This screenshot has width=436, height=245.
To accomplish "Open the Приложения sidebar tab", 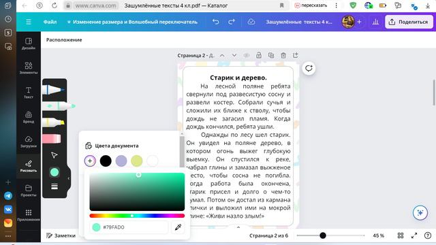I will tap(29, 215).
